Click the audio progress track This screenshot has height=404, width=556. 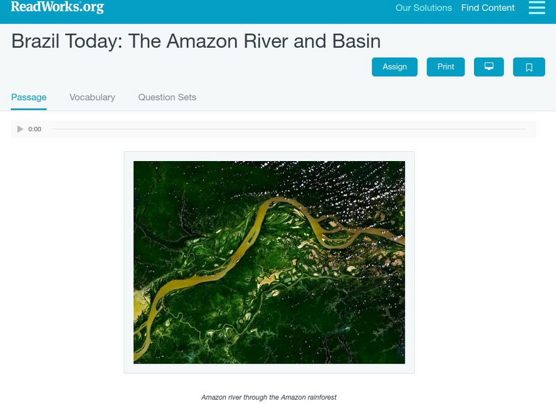(x=288, y=129)
